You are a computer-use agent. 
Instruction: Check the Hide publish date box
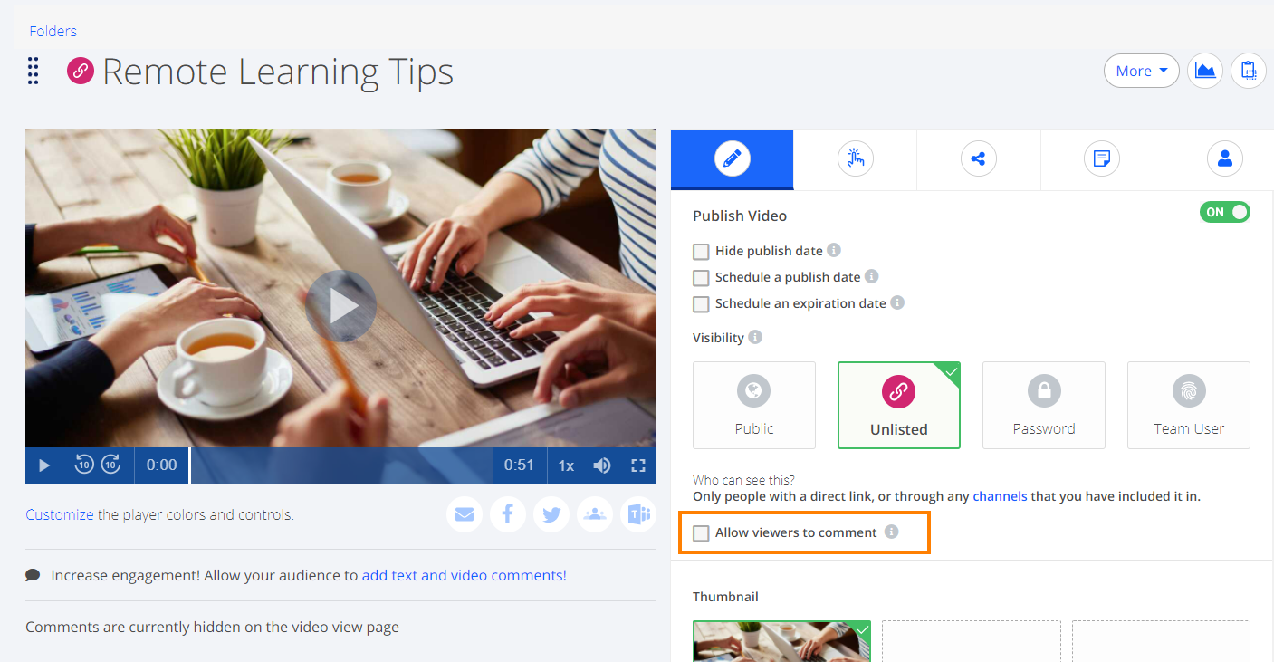(701, 252)
